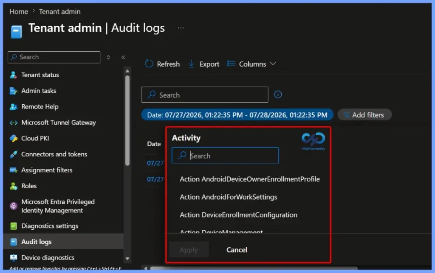Click the horizontal scrollbar at table bottom

254,268
